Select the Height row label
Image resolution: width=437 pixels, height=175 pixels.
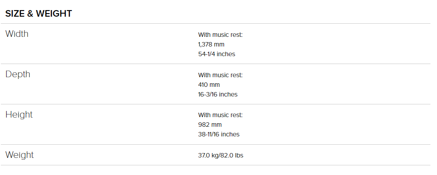point(19,114)
